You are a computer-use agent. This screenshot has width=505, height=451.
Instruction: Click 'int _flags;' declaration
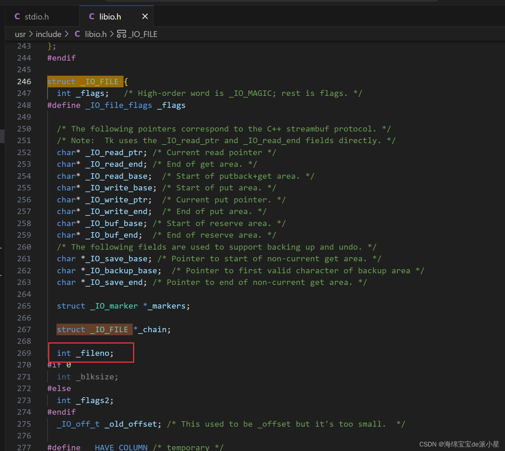[x=83, y=93]
